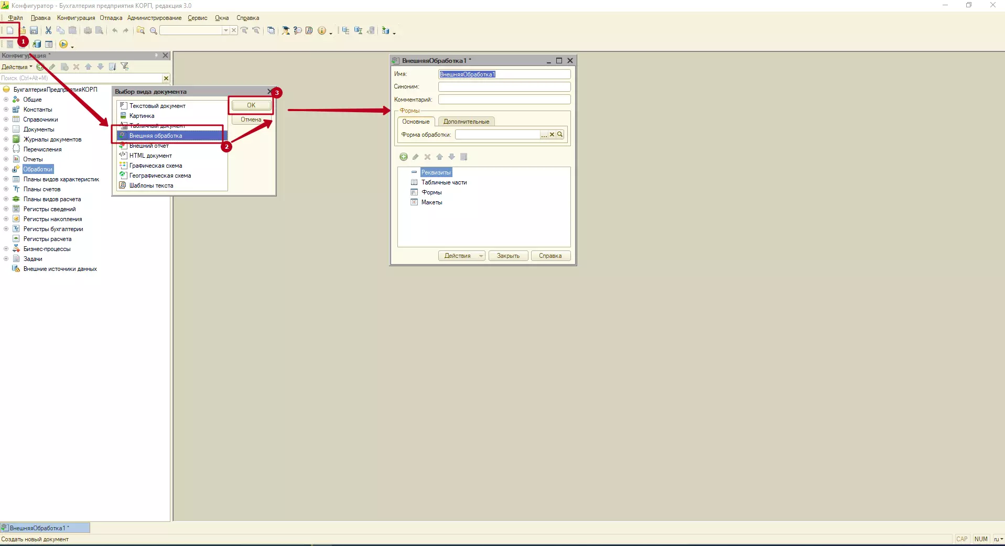Select Внешние источники данных tree item
1005x546 pixels.
pyautogui.click(x=60, y=269)
